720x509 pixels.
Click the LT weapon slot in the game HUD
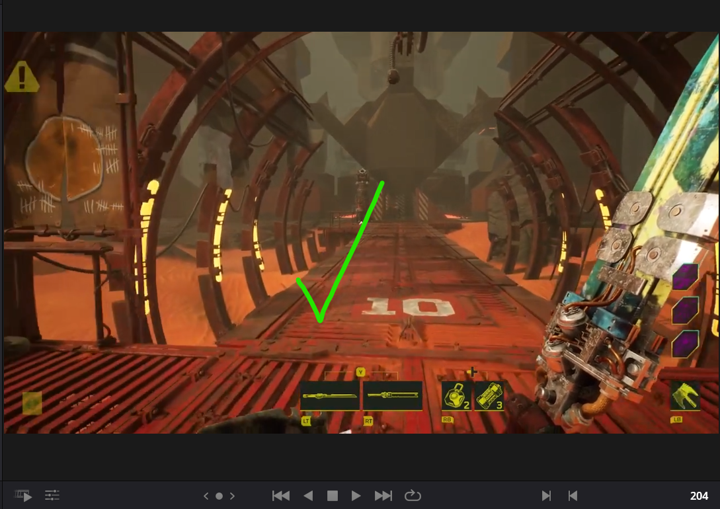(330, 396)
